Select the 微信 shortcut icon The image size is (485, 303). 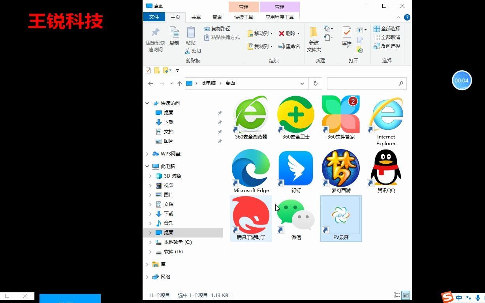click(296, 215)
